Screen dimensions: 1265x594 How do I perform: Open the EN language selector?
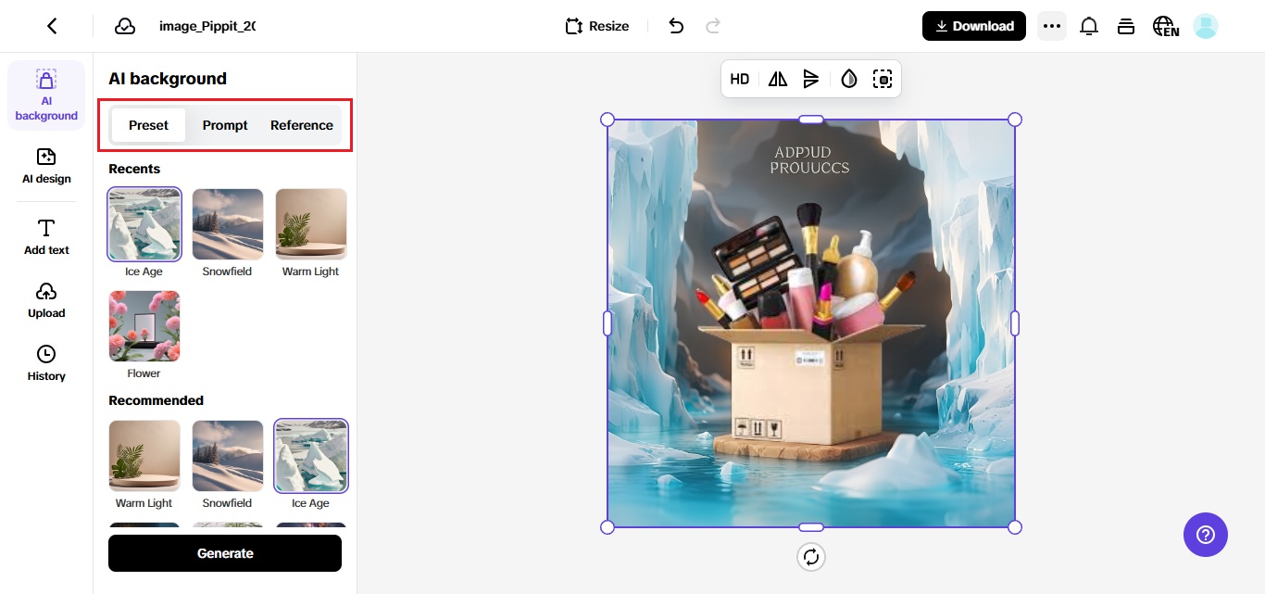[x=1165, y=26]
